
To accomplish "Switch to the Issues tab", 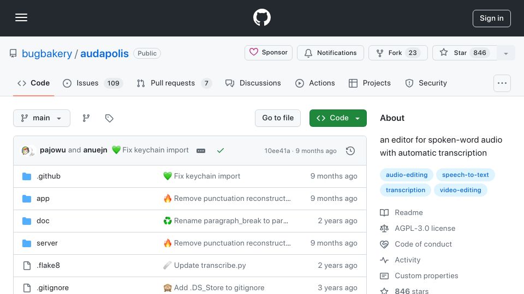I will coord(93,83).
